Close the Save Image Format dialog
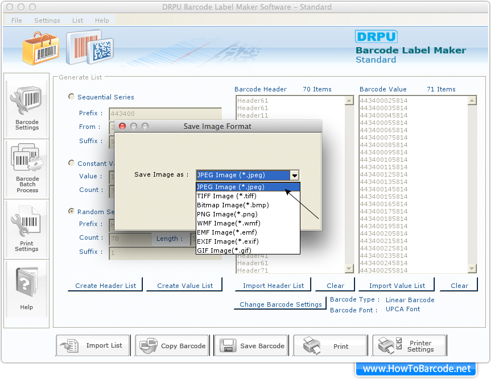491x380 pixels. [x=122, y=126]
